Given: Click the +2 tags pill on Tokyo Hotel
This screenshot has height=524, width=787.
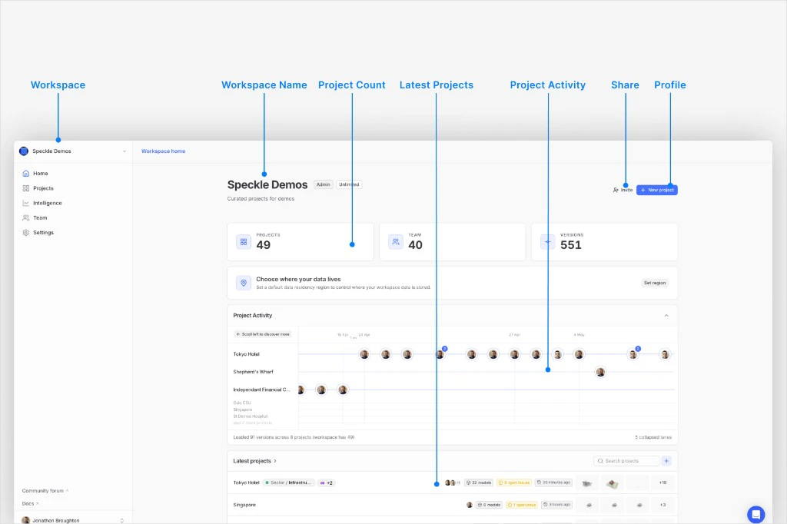Looking at the screenshot, I should pos(327,483).
